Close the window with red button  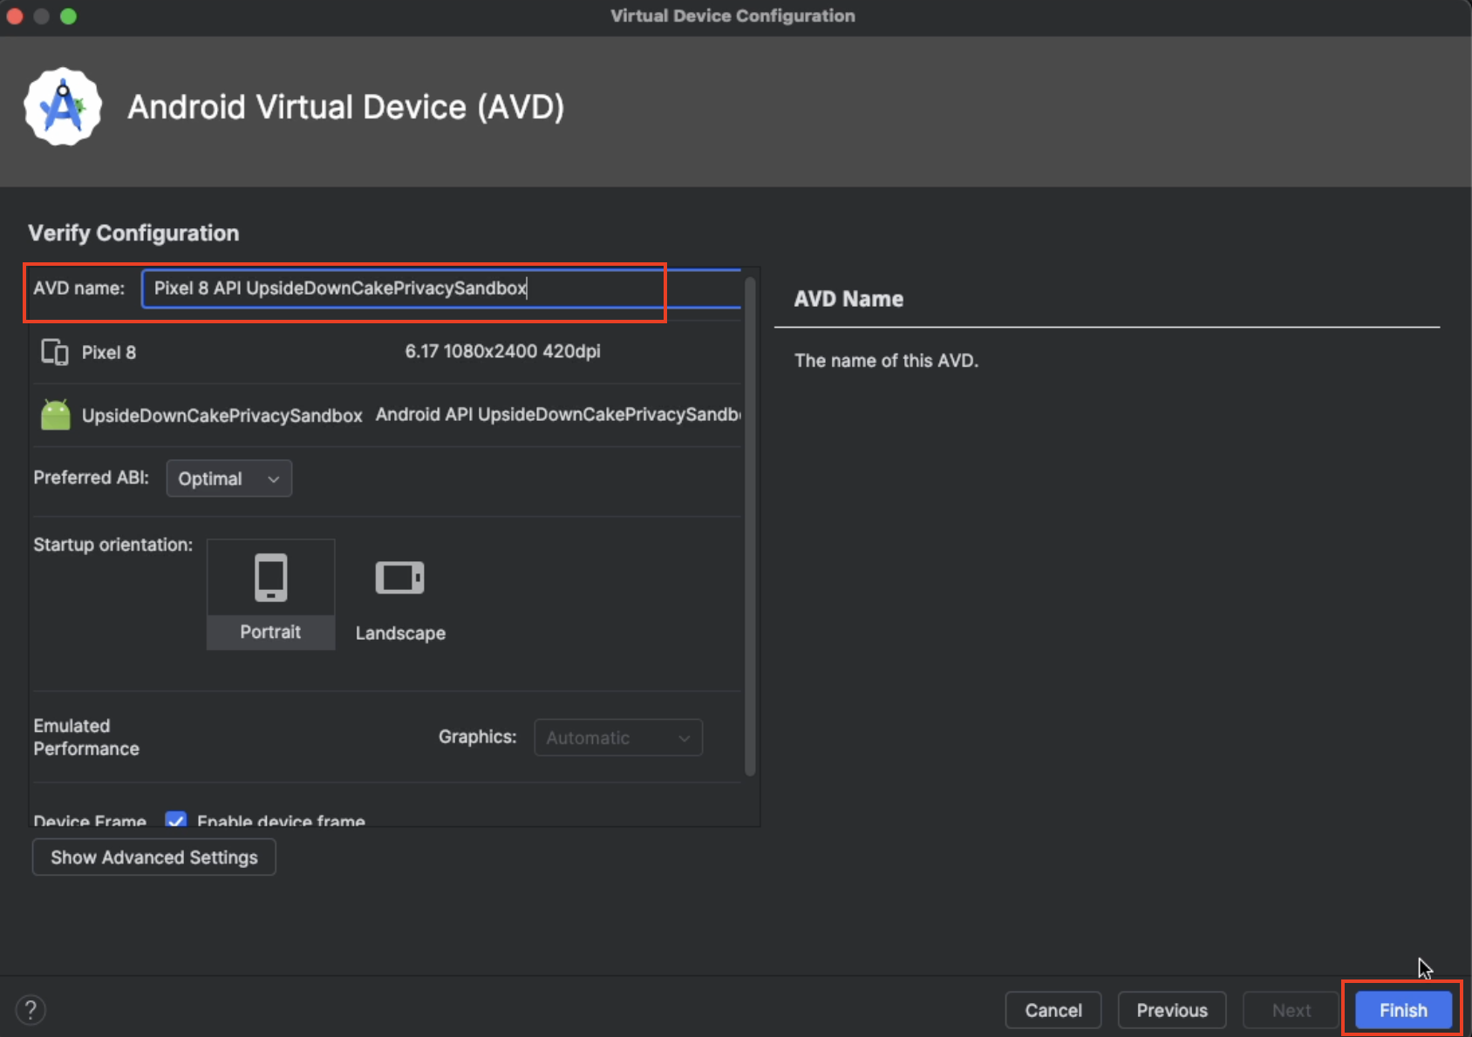point(15,17)
